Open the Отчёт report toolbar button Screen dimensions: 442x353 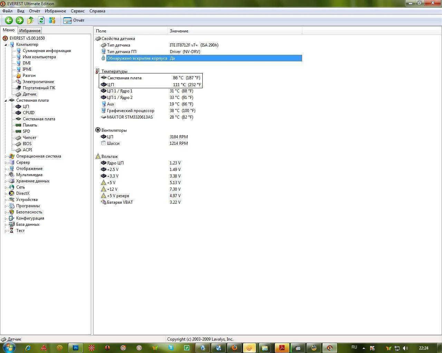tap(74, 20)
